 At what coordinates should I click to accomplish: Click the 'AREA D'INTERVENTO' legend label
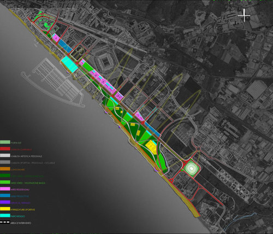coord(21,223)
